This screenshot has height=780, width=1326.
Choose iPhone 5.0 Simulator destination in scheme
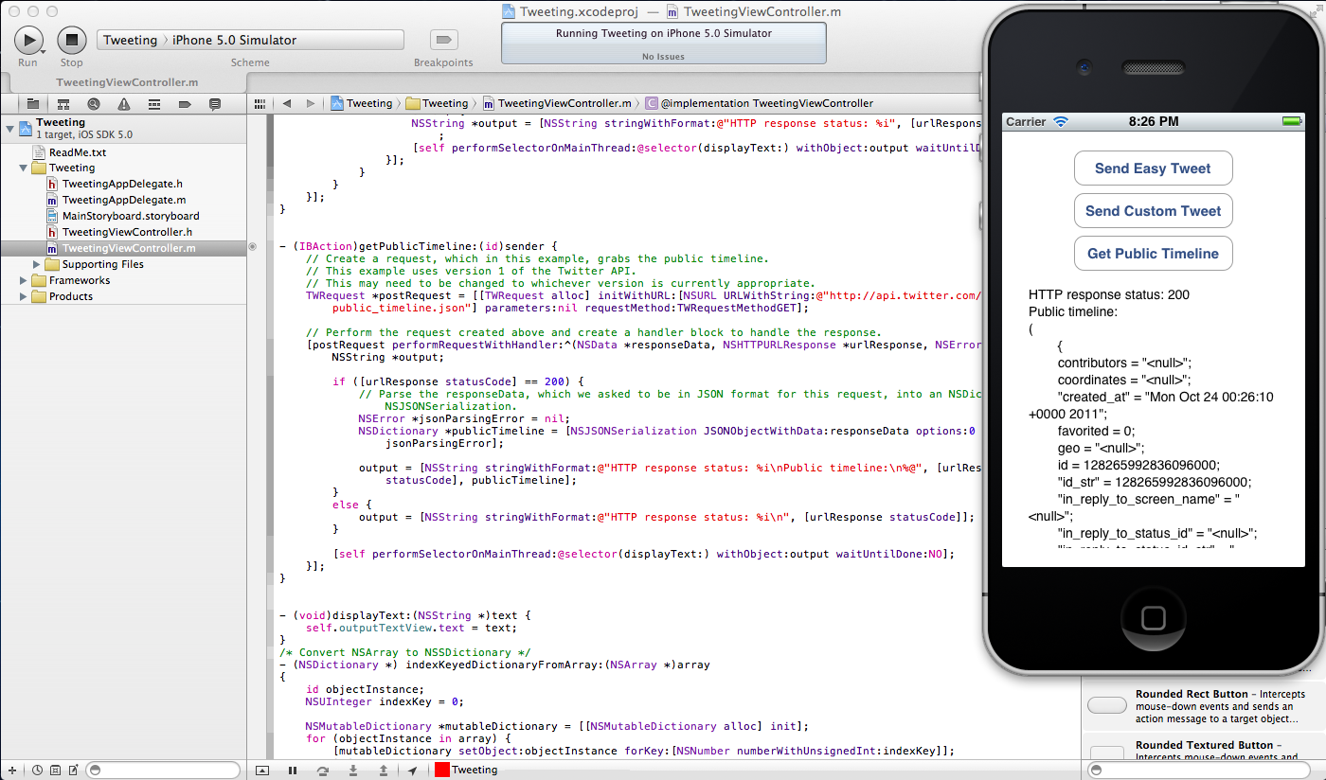234,40
